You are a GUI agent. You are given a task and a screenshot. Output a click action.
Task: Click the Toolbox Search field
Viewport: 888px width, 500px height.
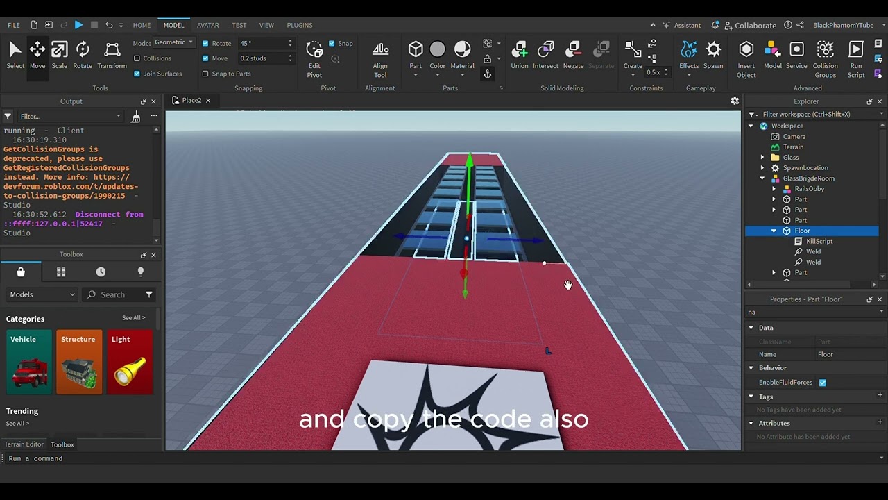(111, 294)
